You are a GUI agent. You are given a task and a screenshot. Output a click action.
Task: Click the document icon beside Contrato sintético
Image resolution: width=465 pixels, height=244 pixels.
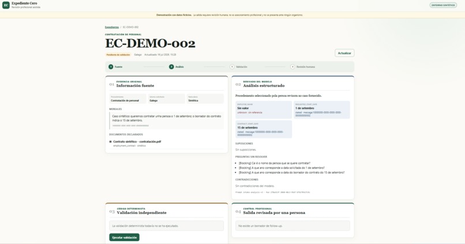coord(111,142)
